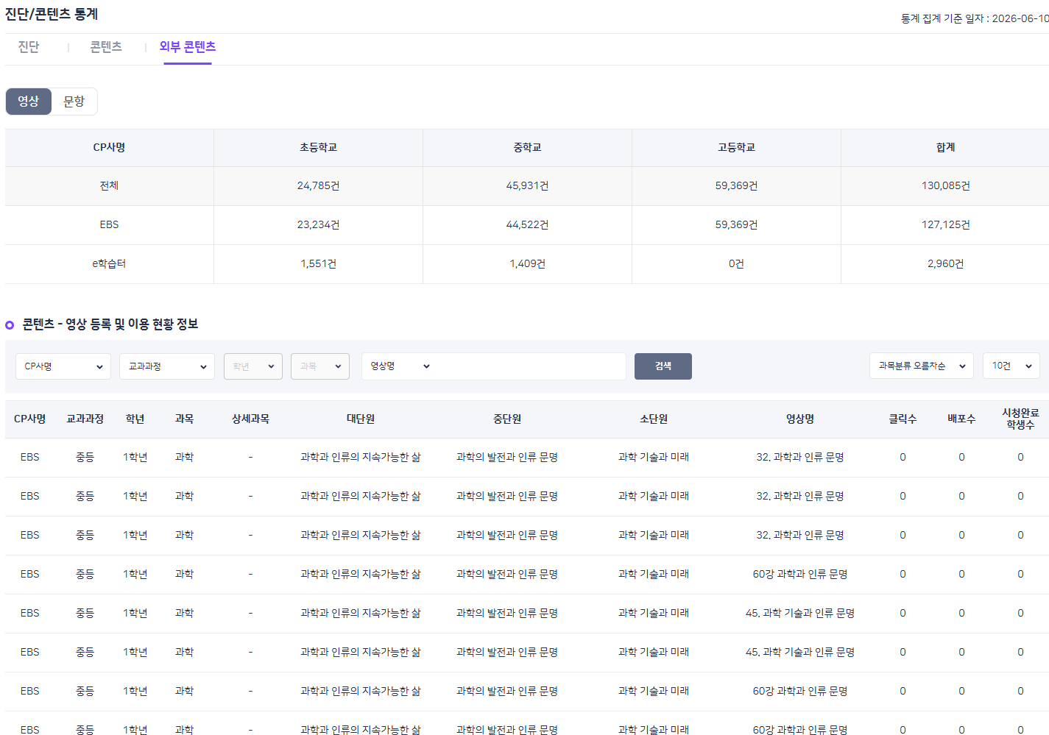
Task: Click the 시청완료 학생수 column header
Action: 1020,419
